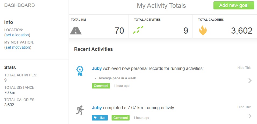Click the running person activity icon
257x124 pixels.
[80, 110]
